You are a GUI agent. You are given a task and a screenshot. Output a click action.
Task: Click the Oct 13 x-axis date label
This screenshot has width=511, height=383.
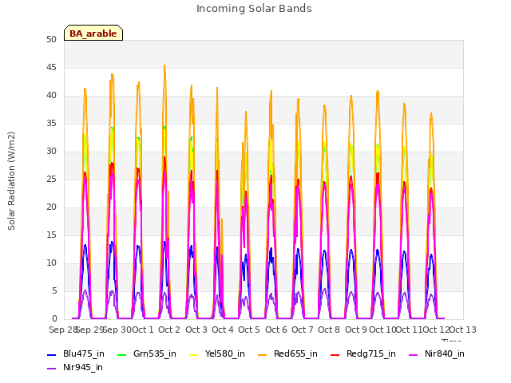(x=463, y=330)
